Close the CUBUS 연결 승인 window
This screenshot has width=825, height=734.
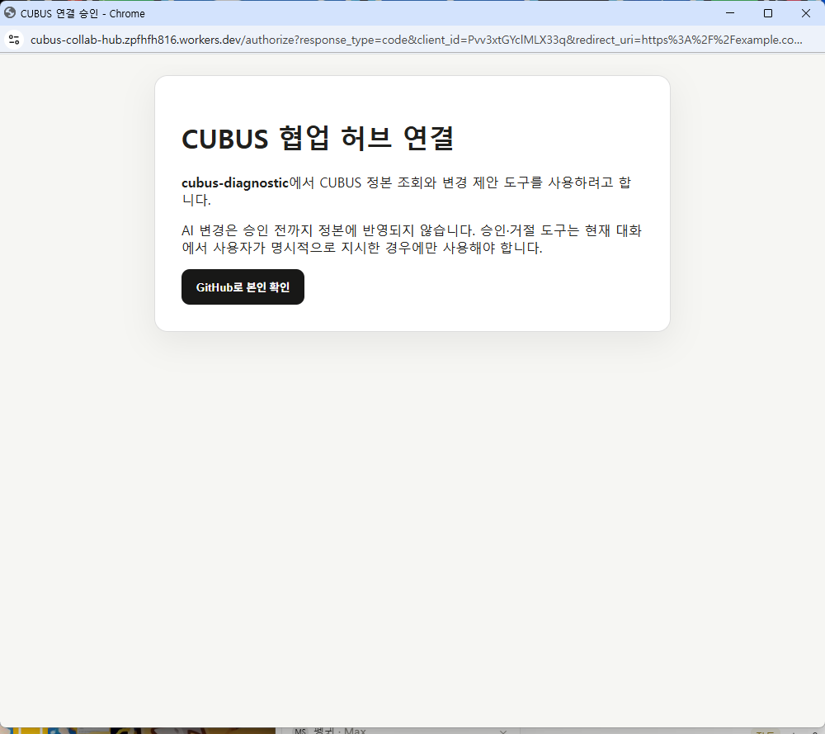805,13
